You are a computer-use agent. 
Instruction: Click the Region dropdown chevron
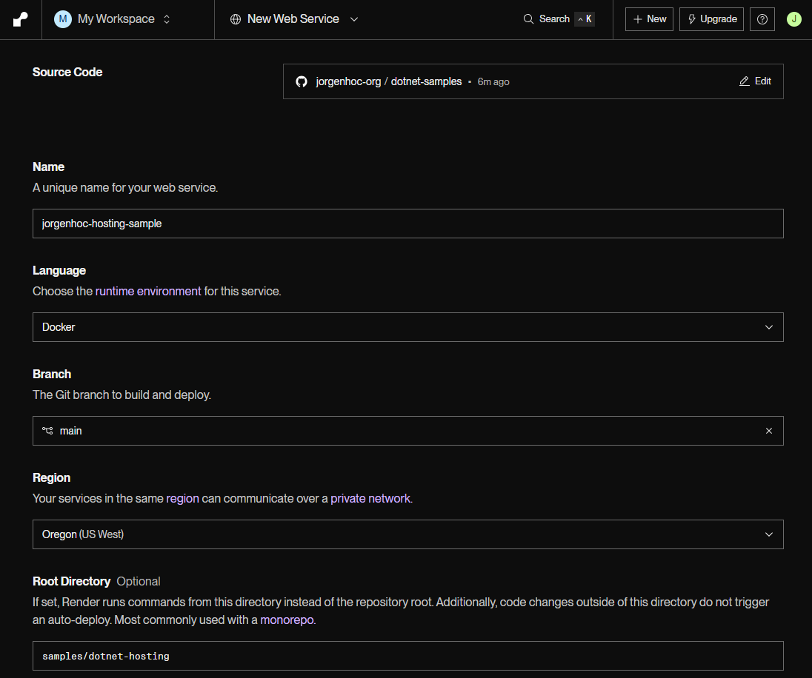(768, 534)
